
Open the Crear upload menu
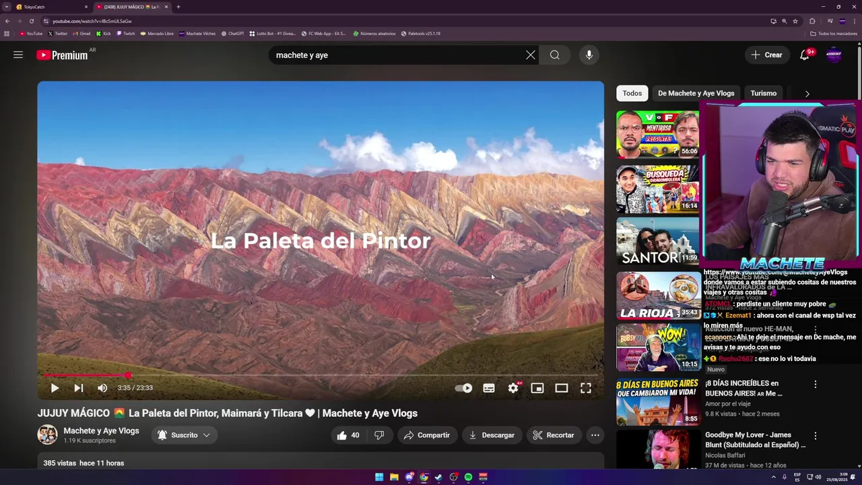(x=767, y=55)
